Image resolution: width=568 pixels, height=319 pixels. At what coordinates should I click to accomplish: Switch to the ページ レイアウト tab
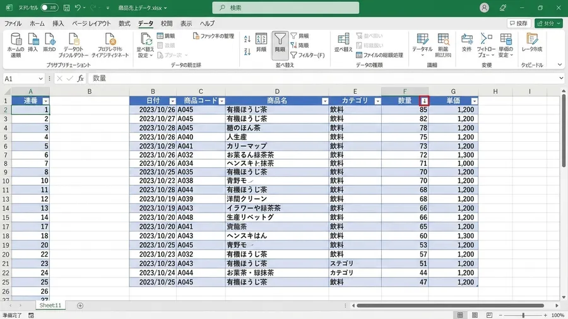(92, 23)
